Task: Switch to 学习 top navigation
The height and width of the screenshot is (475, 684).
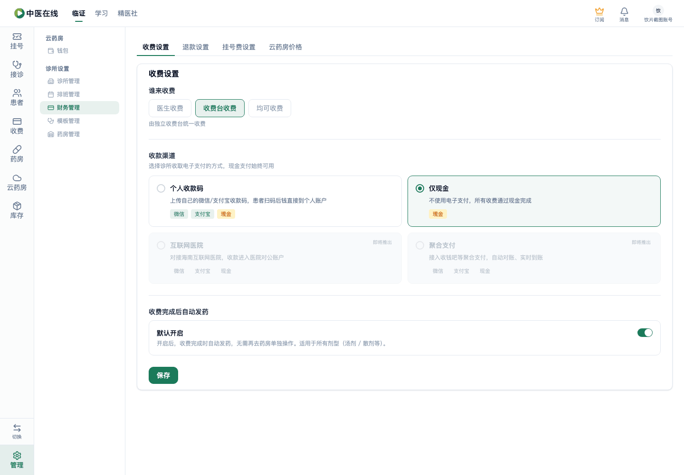Action: (x=102, y=13)
